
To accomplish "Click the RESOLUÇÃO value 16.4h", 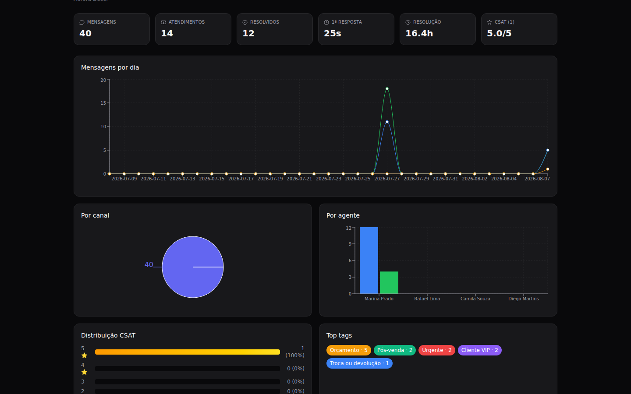I will [x=419, y=34].
